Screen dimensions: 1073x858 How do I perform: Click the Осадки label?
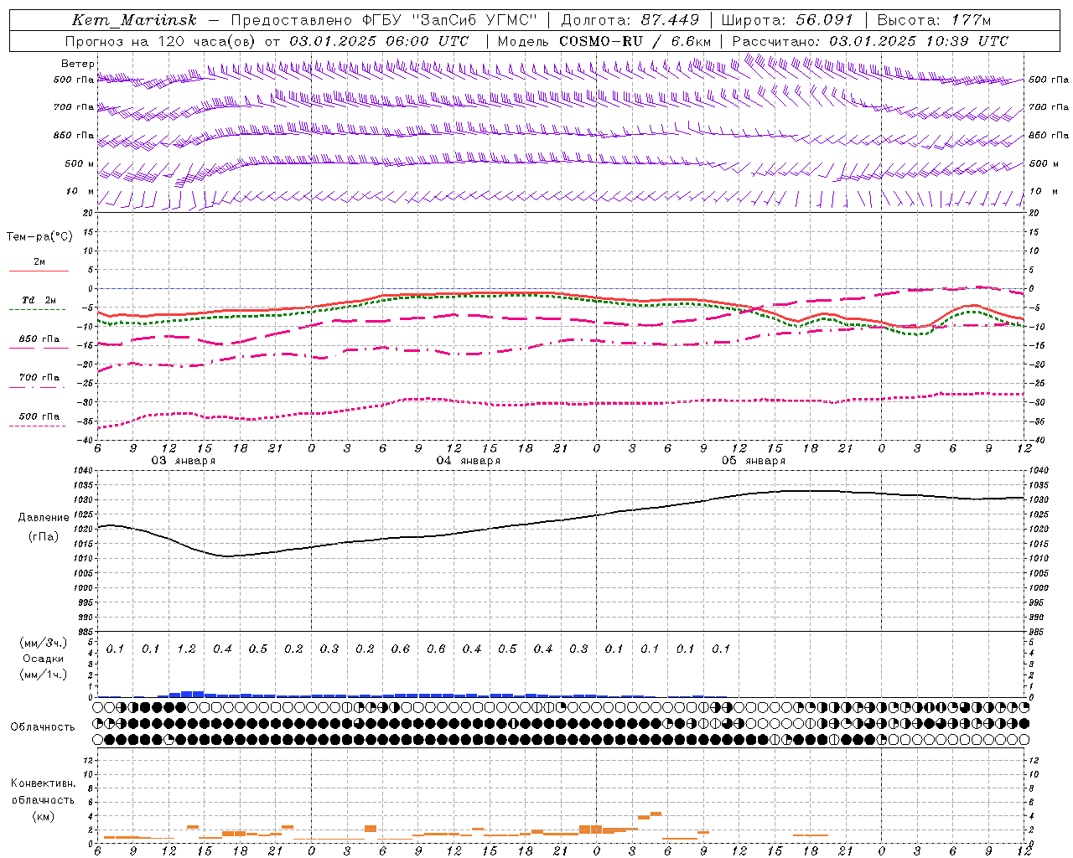point(43,659)
